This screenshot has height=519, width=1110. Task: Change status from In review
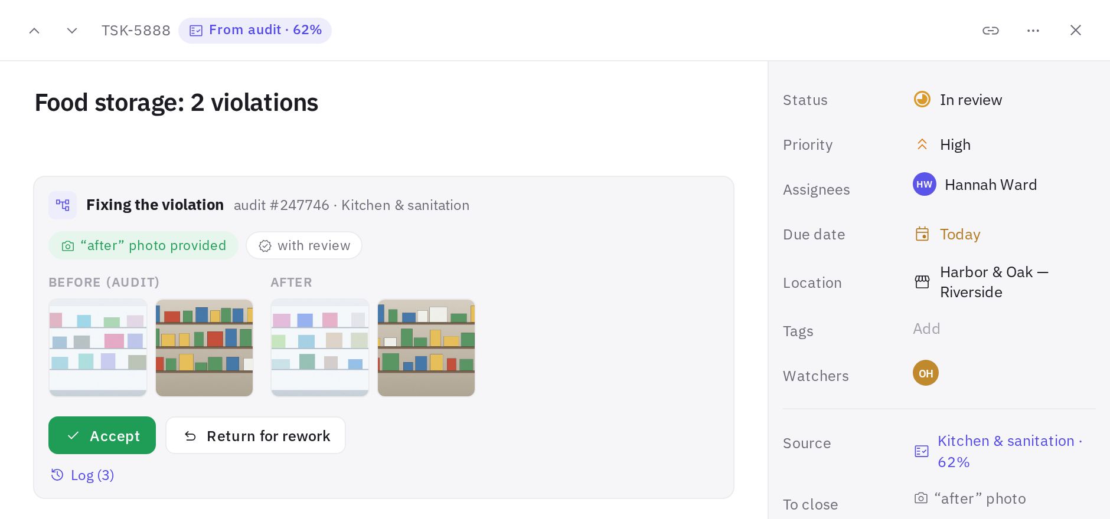[x=958, y=100]
